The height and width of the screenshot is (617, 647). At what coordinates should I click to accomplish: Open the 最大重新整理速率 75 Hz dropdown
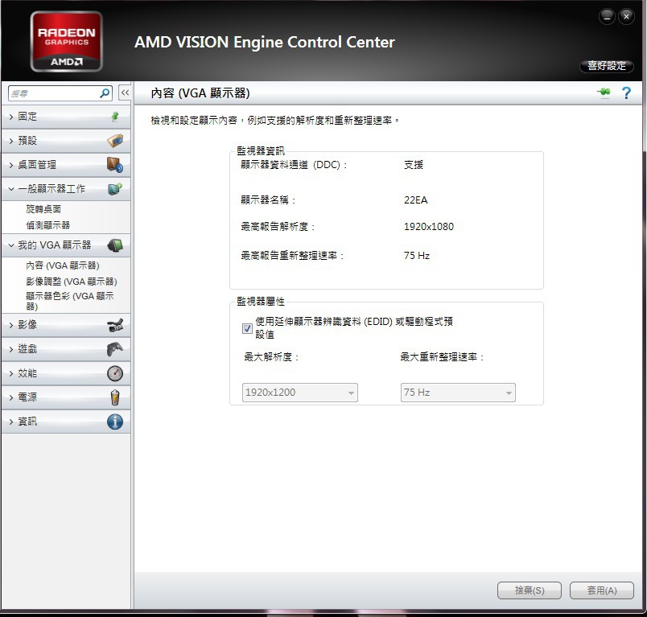click(x=458, y=393)
